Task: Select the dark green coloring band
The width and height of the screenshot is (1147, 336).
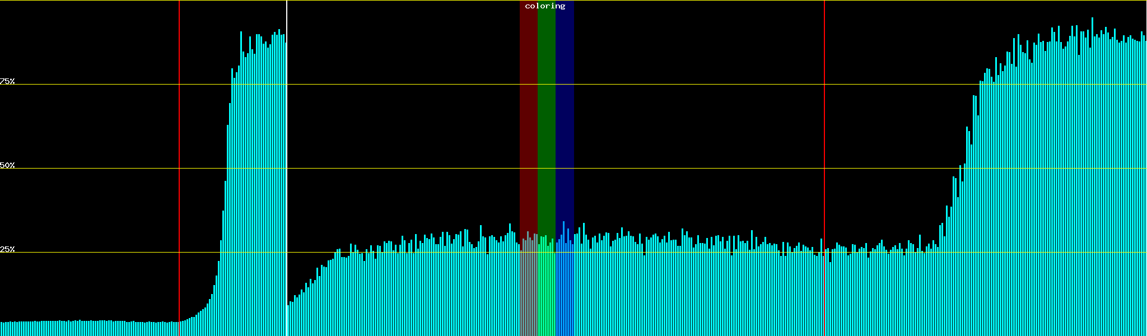Action: 546,112
